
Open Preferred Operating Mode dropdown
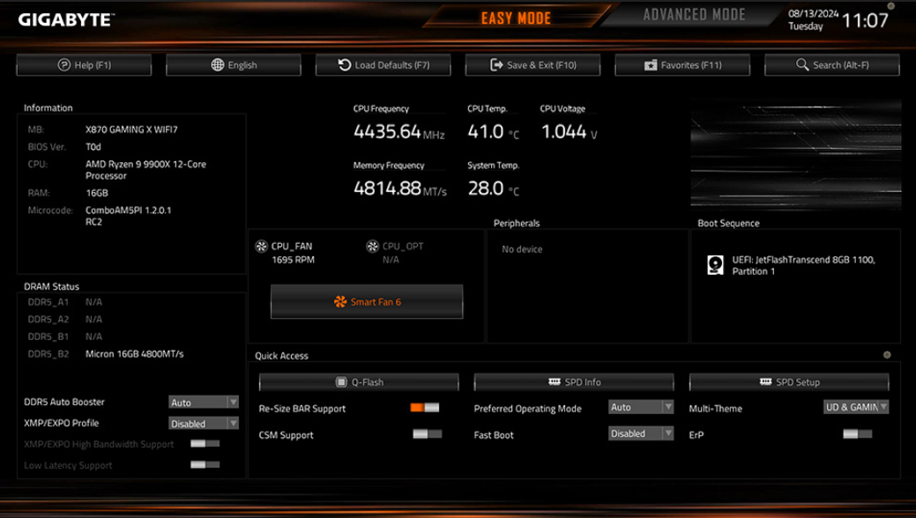(x=641, y=407)
